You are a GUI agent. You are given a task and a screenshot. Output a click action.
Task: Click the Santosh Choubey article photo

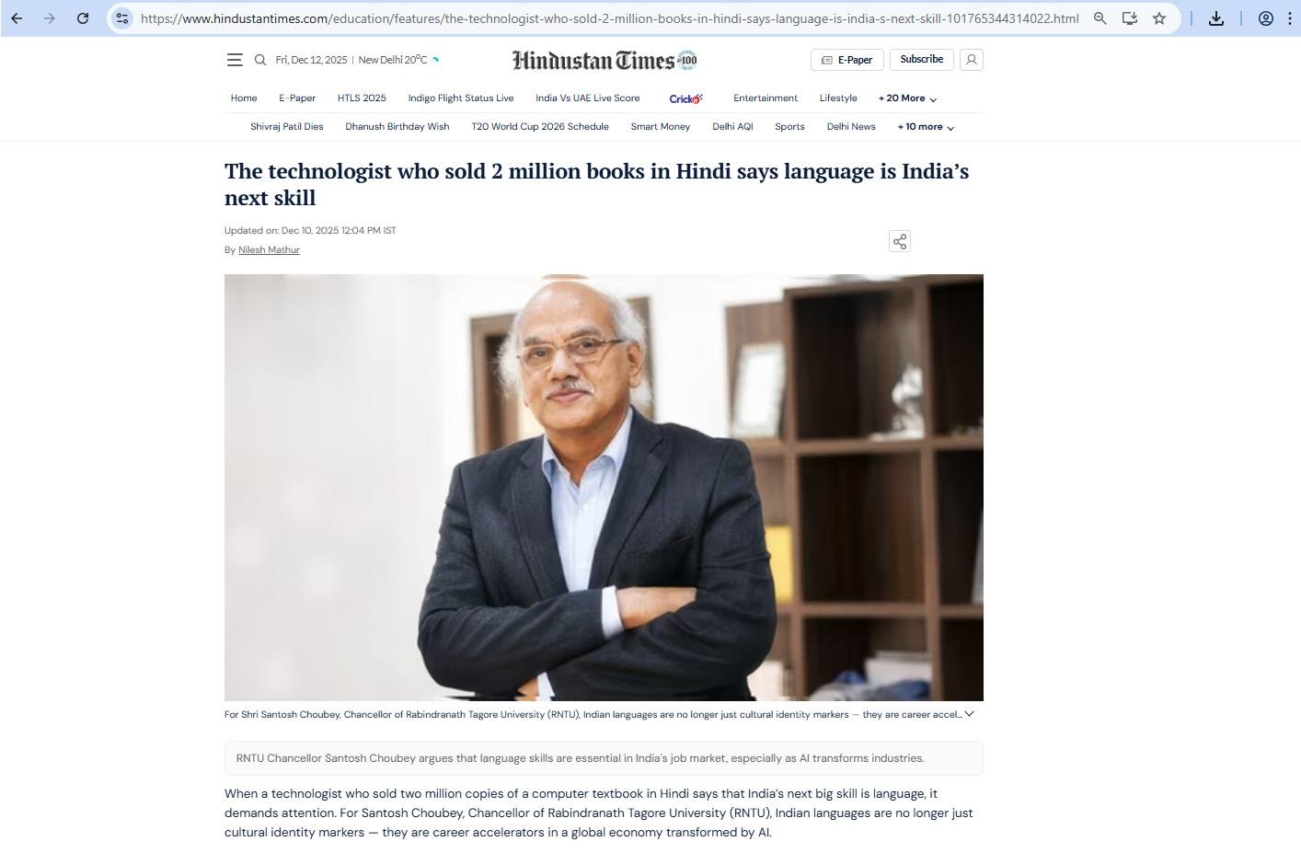(x=604, y=488)
